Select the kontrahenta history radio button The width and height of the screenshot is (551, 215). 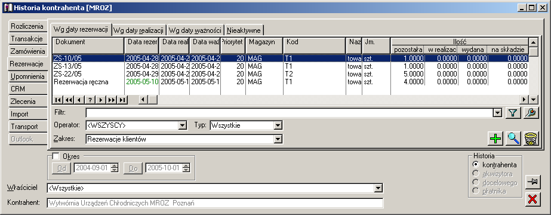tap(476, 164)
